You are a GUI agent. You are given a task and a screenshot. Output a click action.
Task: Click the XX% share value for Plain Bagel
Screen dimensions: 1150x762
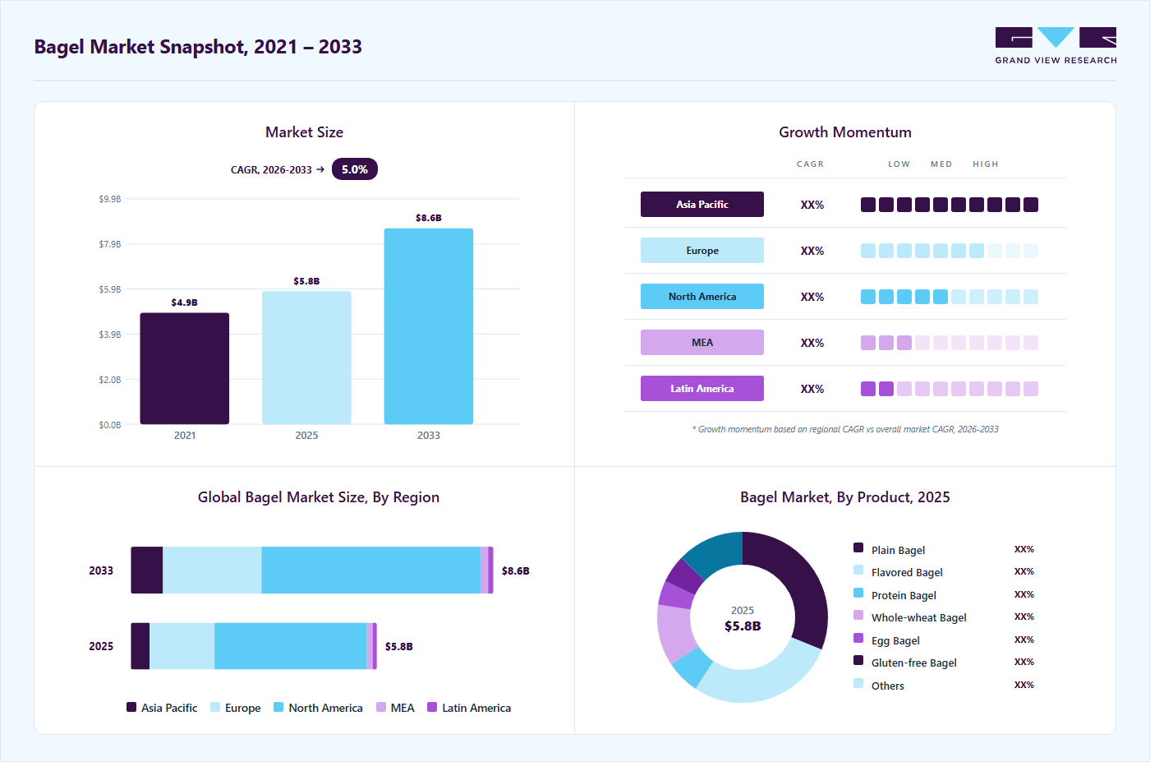(x=1024, y=549)
